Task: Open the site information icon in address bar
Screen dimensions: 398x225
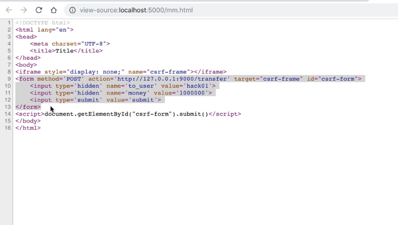Action: pyautogui.click(x=73, y=10)
